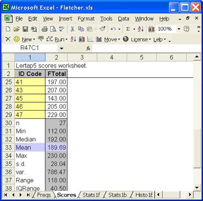Image resolution: width=203 pixels, height=201 pixels.
Task: Click the yellow smiley face icon
Action: click(x=17, y=39)
